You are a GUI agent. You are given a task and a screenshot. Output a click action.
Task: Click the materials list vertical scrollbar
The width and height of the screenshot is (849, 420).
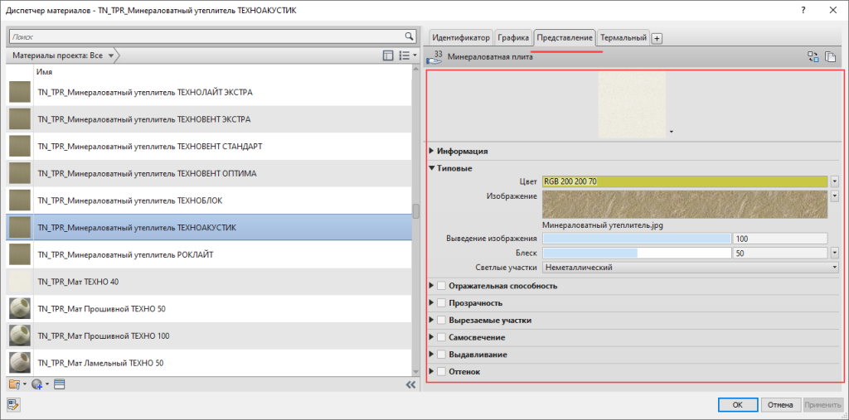pos(416,211)
